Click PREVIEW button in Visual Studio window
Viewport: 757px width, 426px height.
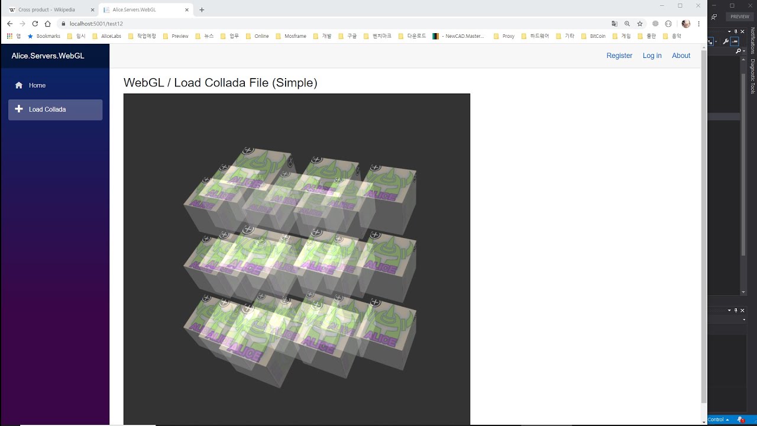(740, 17)
